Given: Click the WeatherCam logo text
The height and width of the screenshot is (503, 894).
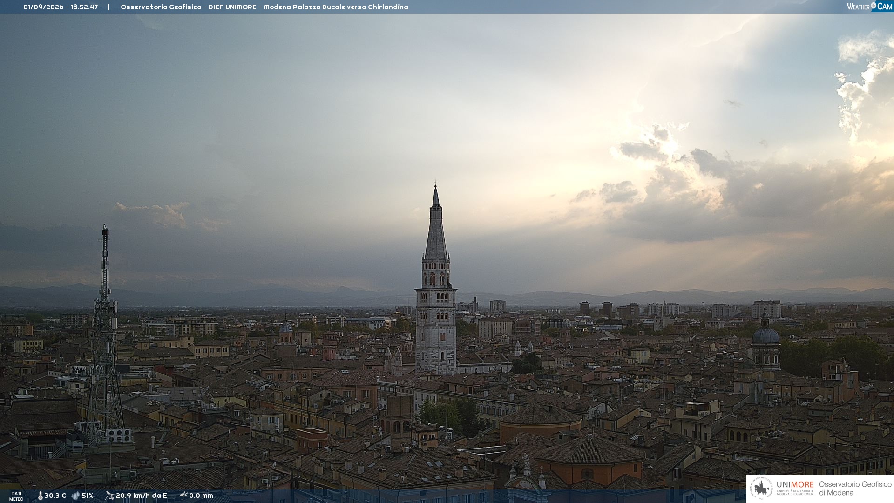Looking at the screenshot, I should 870,7.
